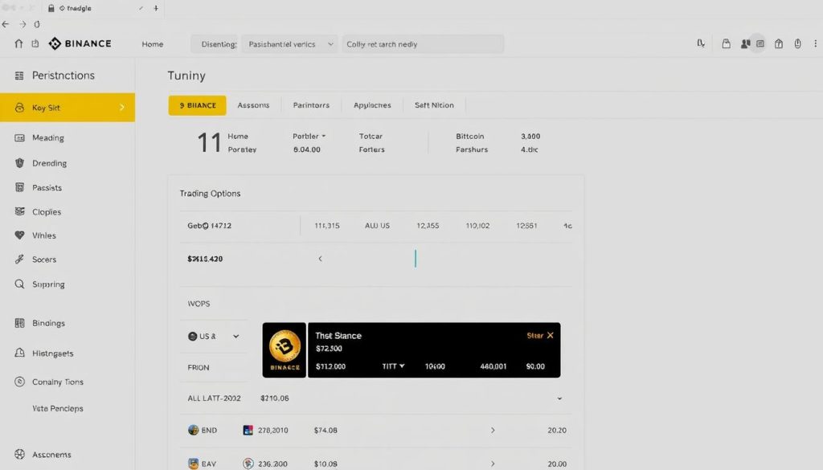Click the left chevron beside $3415.420
The image size is (823, 470).
click(x=320, y=259)
